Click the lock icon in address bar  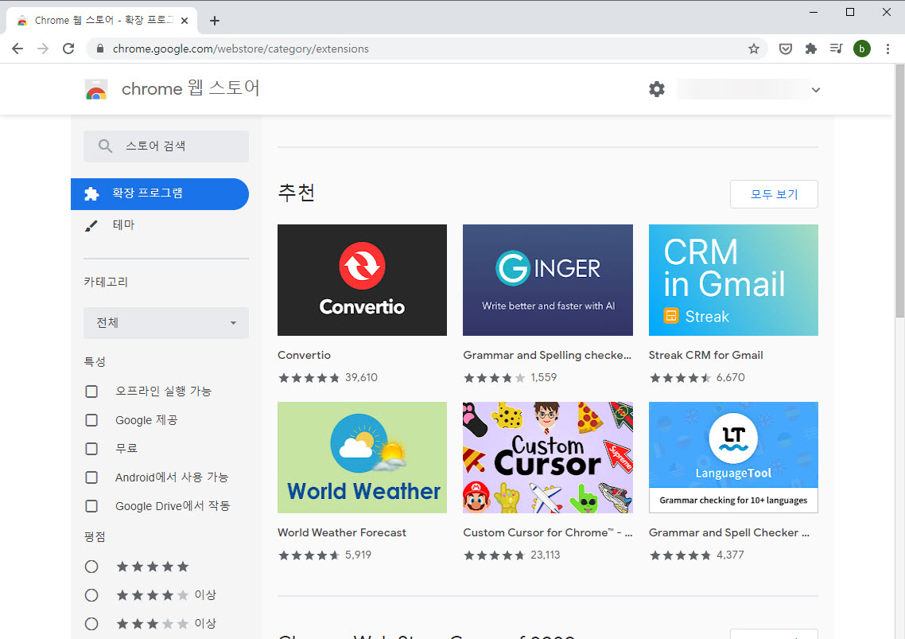click(100, 49)
